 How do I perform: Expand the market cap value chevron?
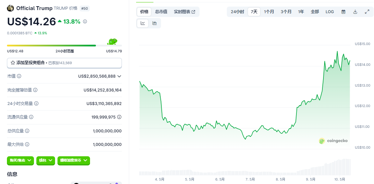(x=119, y=76)
